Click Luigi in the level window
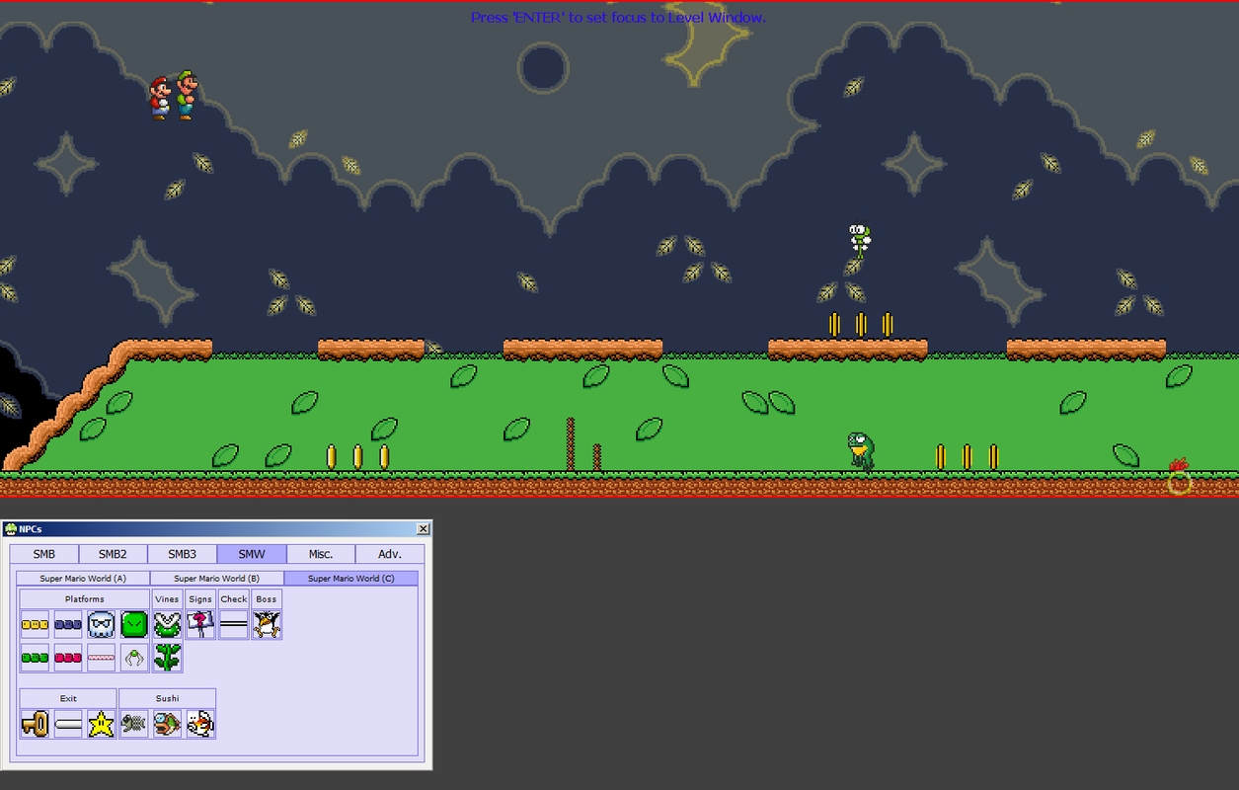Viewport: 1239px width, 790px height. (187, 95)
